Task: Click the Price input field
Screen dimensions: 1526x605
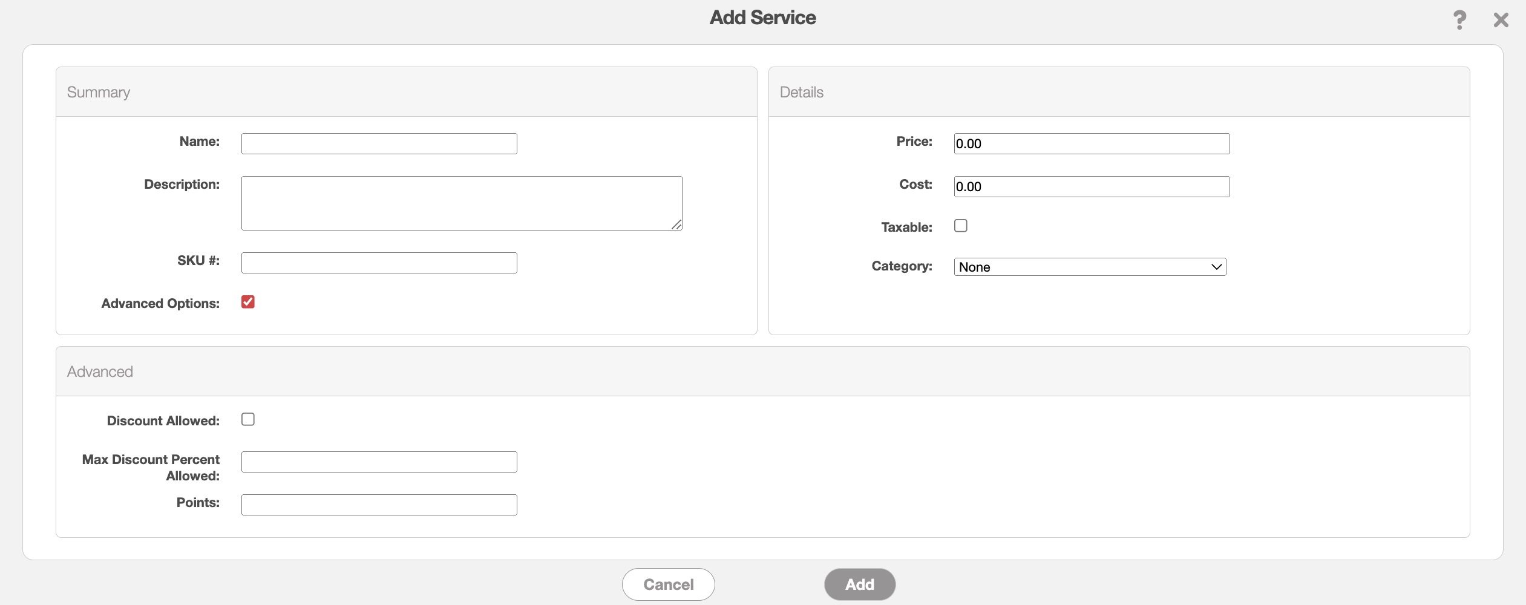Action: click(x=1092, y=144)
